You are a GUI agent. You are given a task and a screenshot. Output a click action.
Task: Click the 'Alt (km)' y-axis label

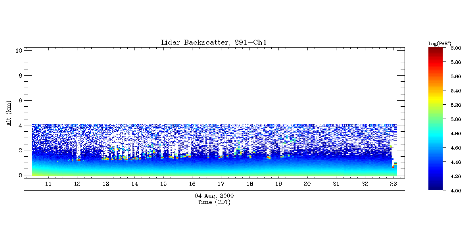9,112
